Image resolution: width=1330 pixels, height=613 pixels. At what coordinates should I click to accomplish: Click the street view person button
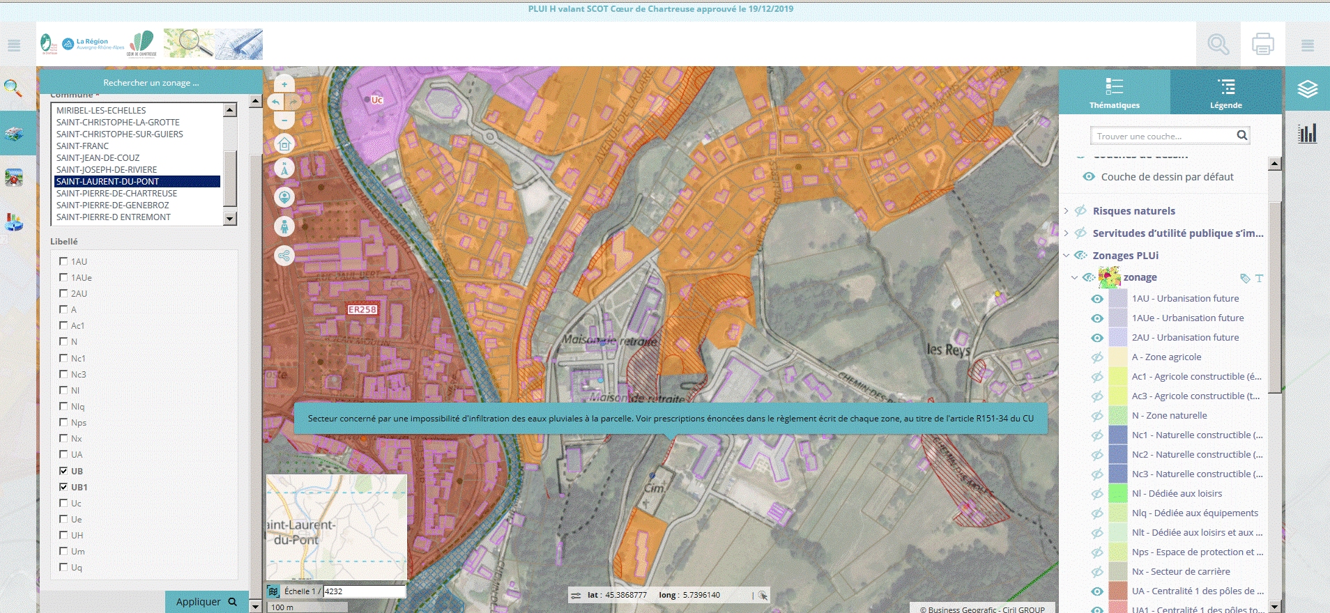(284, 226)
